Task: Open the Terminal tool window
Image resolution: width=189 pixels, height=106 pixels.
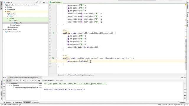Action: (7, 102)
